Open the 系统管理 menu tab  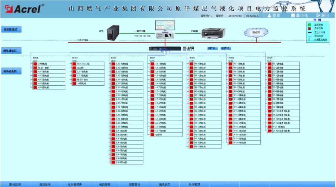[x=195, y=184]
